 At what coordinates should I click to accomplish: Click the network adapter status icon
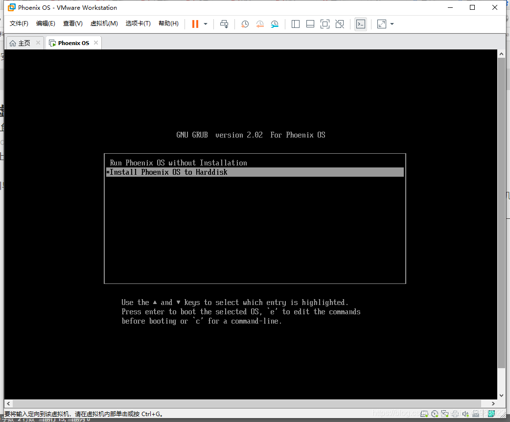tap(444, 414)
